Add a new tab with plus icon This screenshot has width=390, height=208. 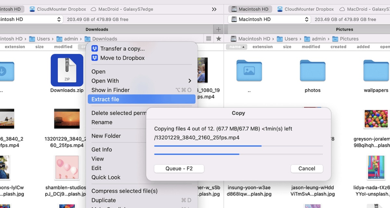pyautogui.click(x=218, y=29)
